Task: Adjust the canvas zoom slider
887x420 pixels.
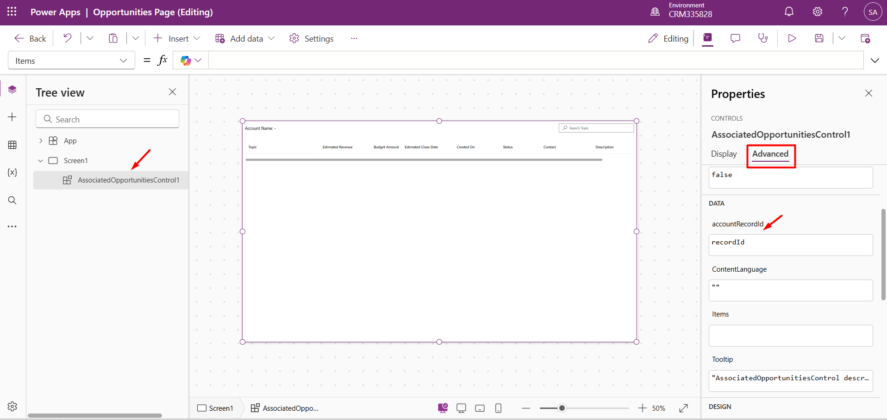Action: coord(562,408)
